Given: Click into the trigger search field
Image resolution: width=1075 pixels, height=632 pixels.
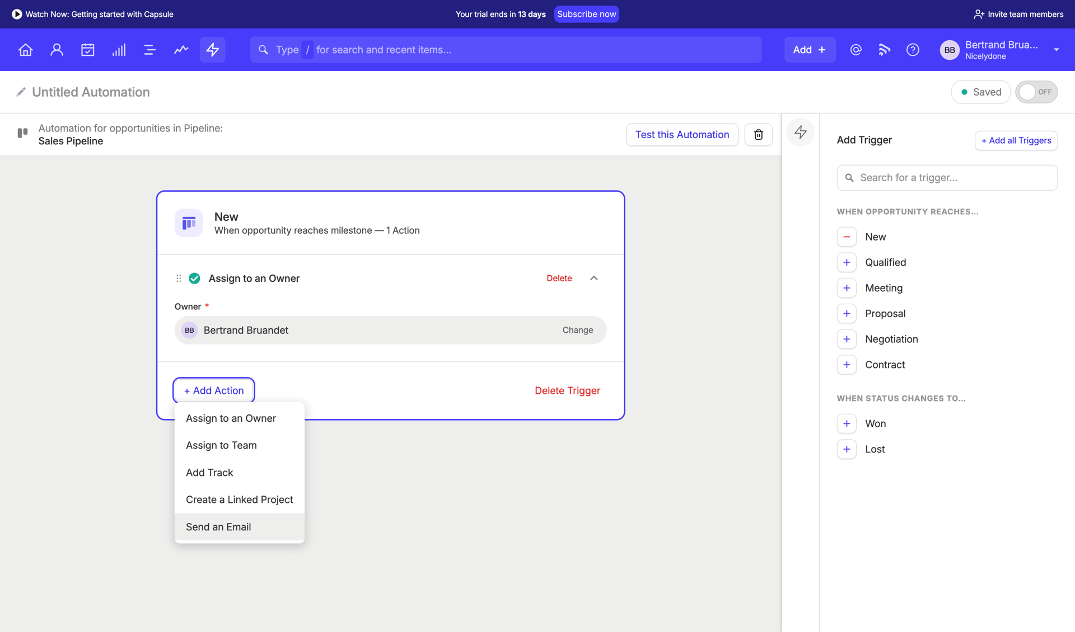Looking at the screenshot, I should pos(947,177).
